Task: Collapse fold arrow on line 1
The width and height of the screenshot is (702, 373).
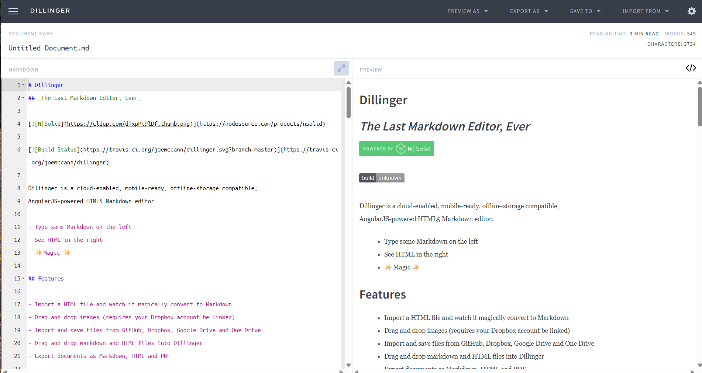Action: coord(23,85)
